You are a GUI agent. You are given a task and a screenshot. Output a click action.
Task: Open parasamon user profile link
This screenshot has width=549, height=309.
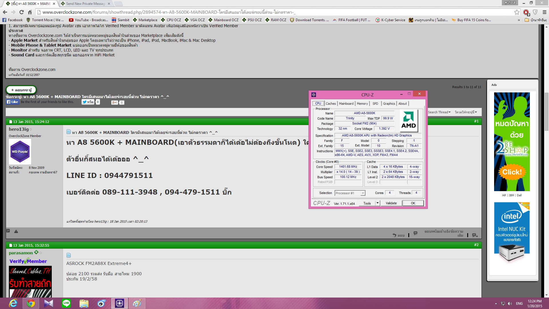point(21,253)
